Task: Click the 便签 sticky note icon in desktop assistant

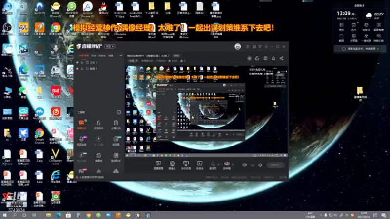Action: 342,27
